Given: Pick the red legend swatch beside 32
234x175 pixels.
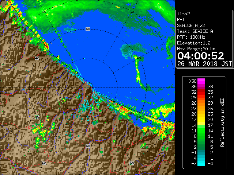Looking at the screenshot, I should pyautogui.click(x=201, y=92).
